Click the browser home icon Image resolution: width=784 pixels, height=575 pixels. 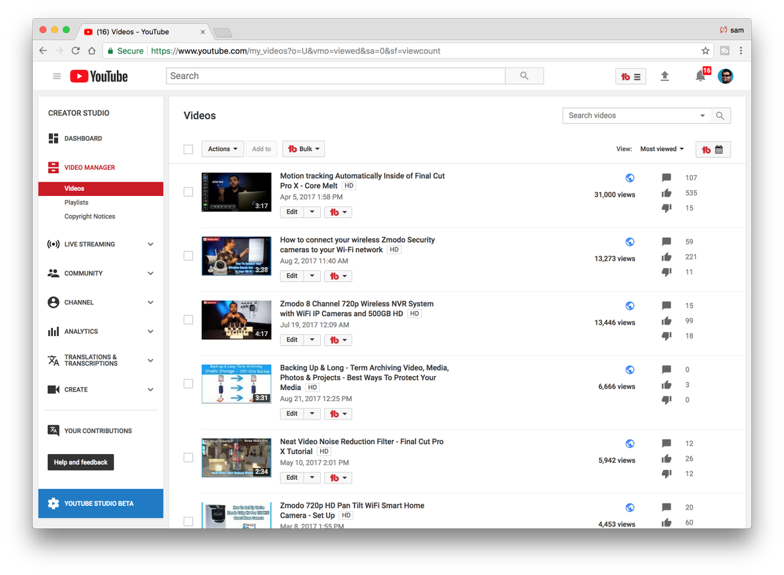pos(92,50)
